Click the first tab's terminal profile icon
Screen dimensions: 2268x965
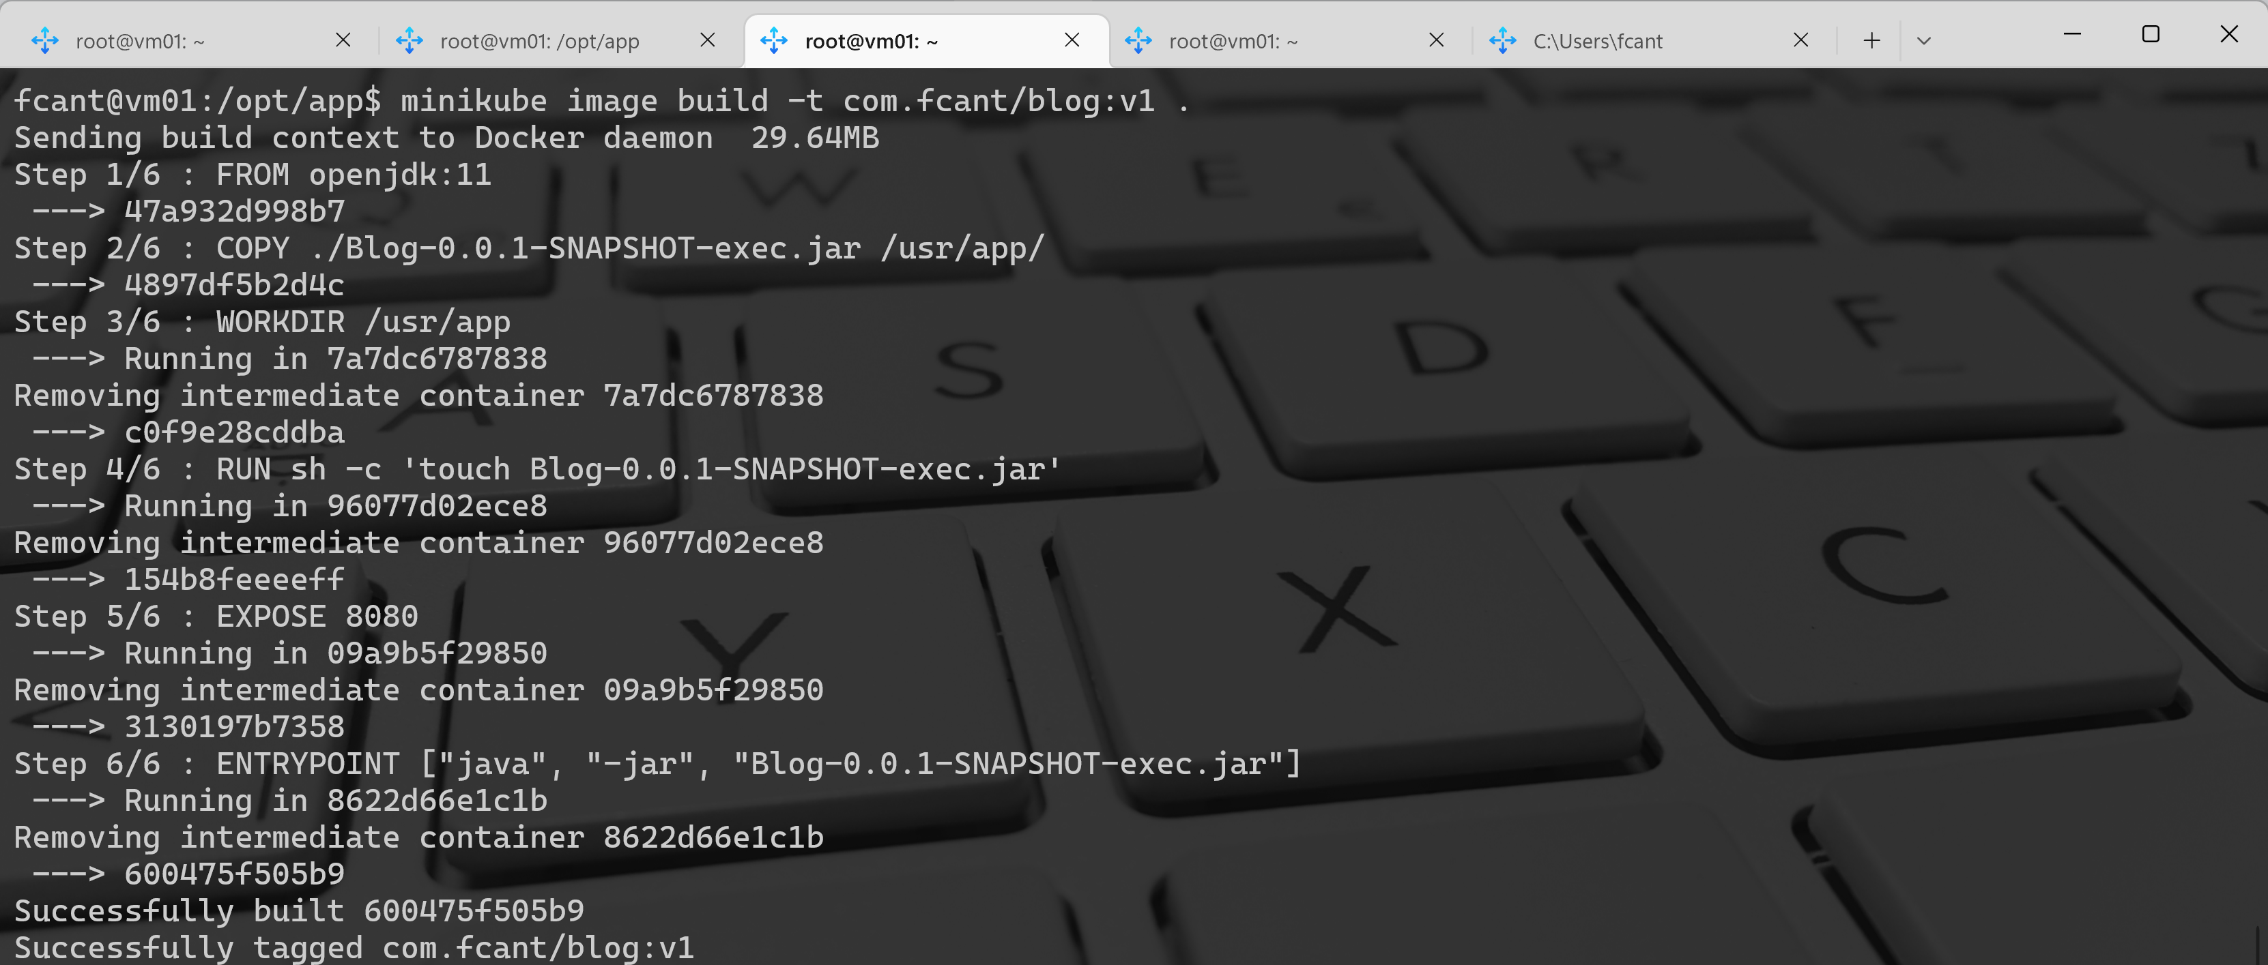[45, 40]
